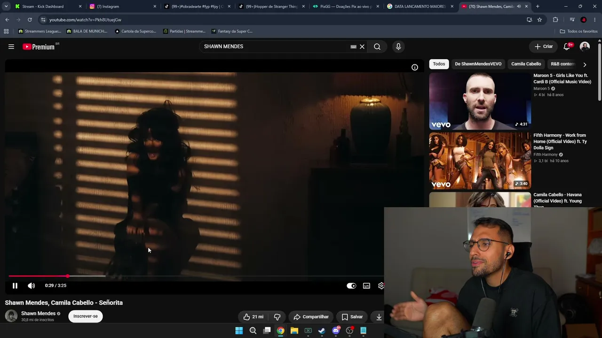
Task: Clear the SHAWN MENDES search text
Action: (x=362, y=46)
